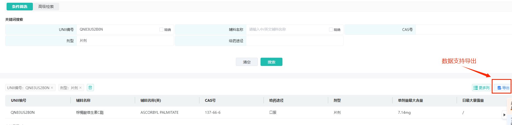
Task: Click the 导出 export icon button
Action: [503, 88]
